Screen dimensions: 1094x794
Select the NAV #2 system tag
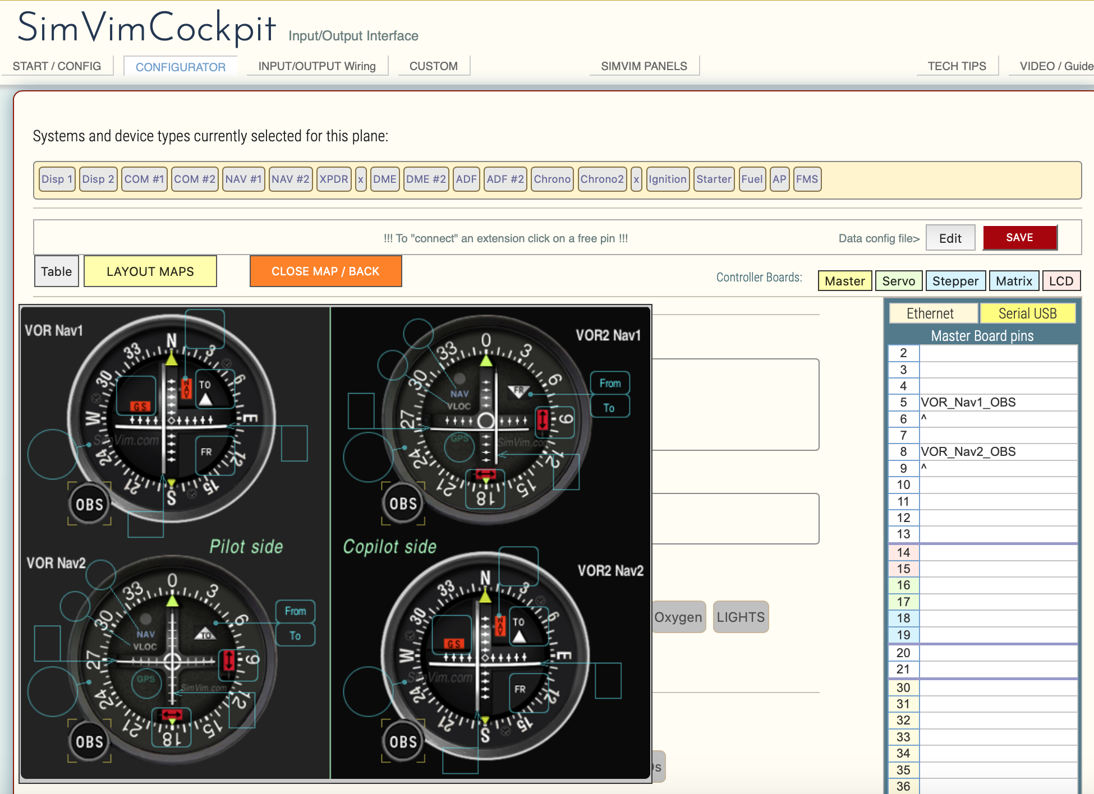pos(291,179)
